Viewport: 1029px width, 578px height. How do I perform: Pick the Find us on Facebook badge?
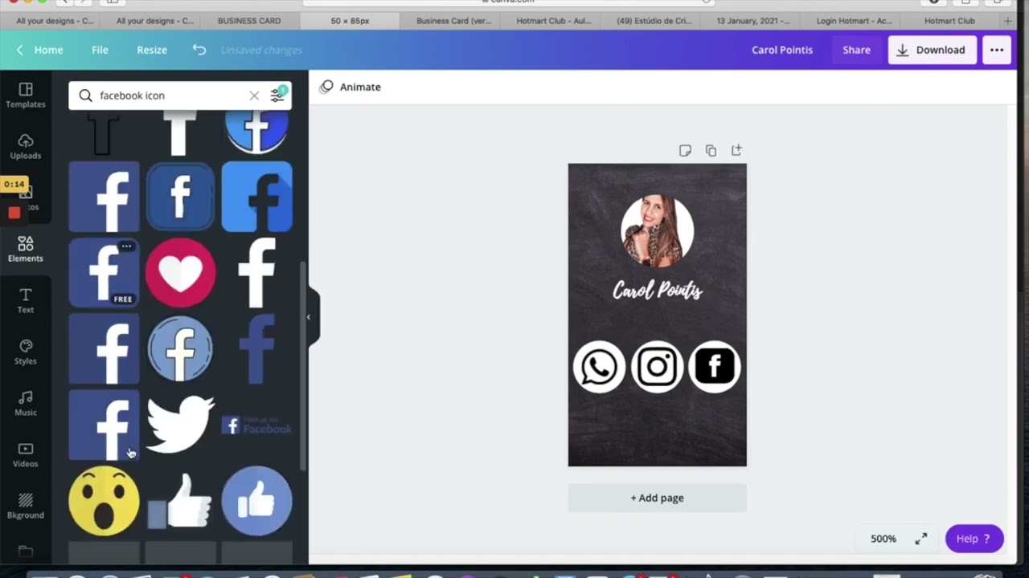click(256, 425)
